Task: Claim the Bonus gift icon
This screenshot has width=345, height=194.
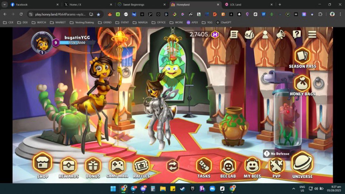Action: coord(93,168)
